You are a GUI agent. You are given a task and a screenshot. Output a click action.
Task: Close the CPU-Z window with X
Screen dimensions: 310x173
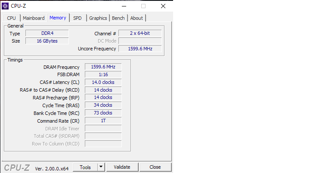click(163, 6)
